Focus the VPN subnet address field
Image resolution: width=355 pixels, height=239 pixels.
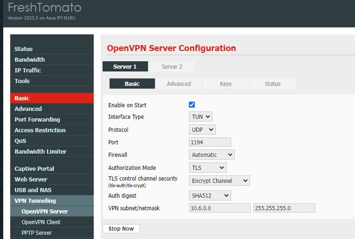click(x=219, y=208)
